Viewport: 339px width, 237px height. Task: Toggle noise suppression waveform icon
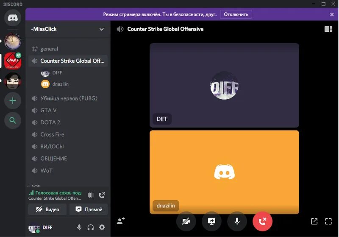(91, 195)
